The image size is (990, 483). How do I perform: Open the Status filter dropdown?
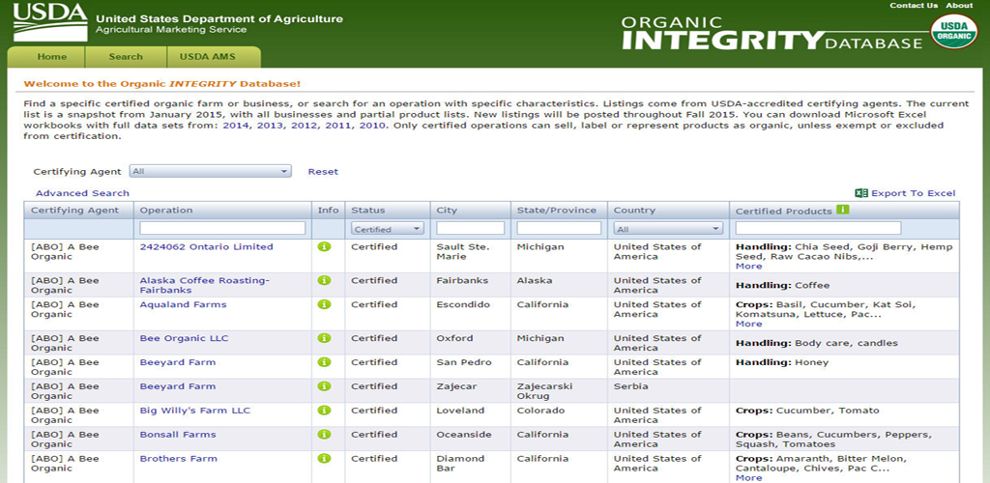pyautogui.click(x=388, y=229)
